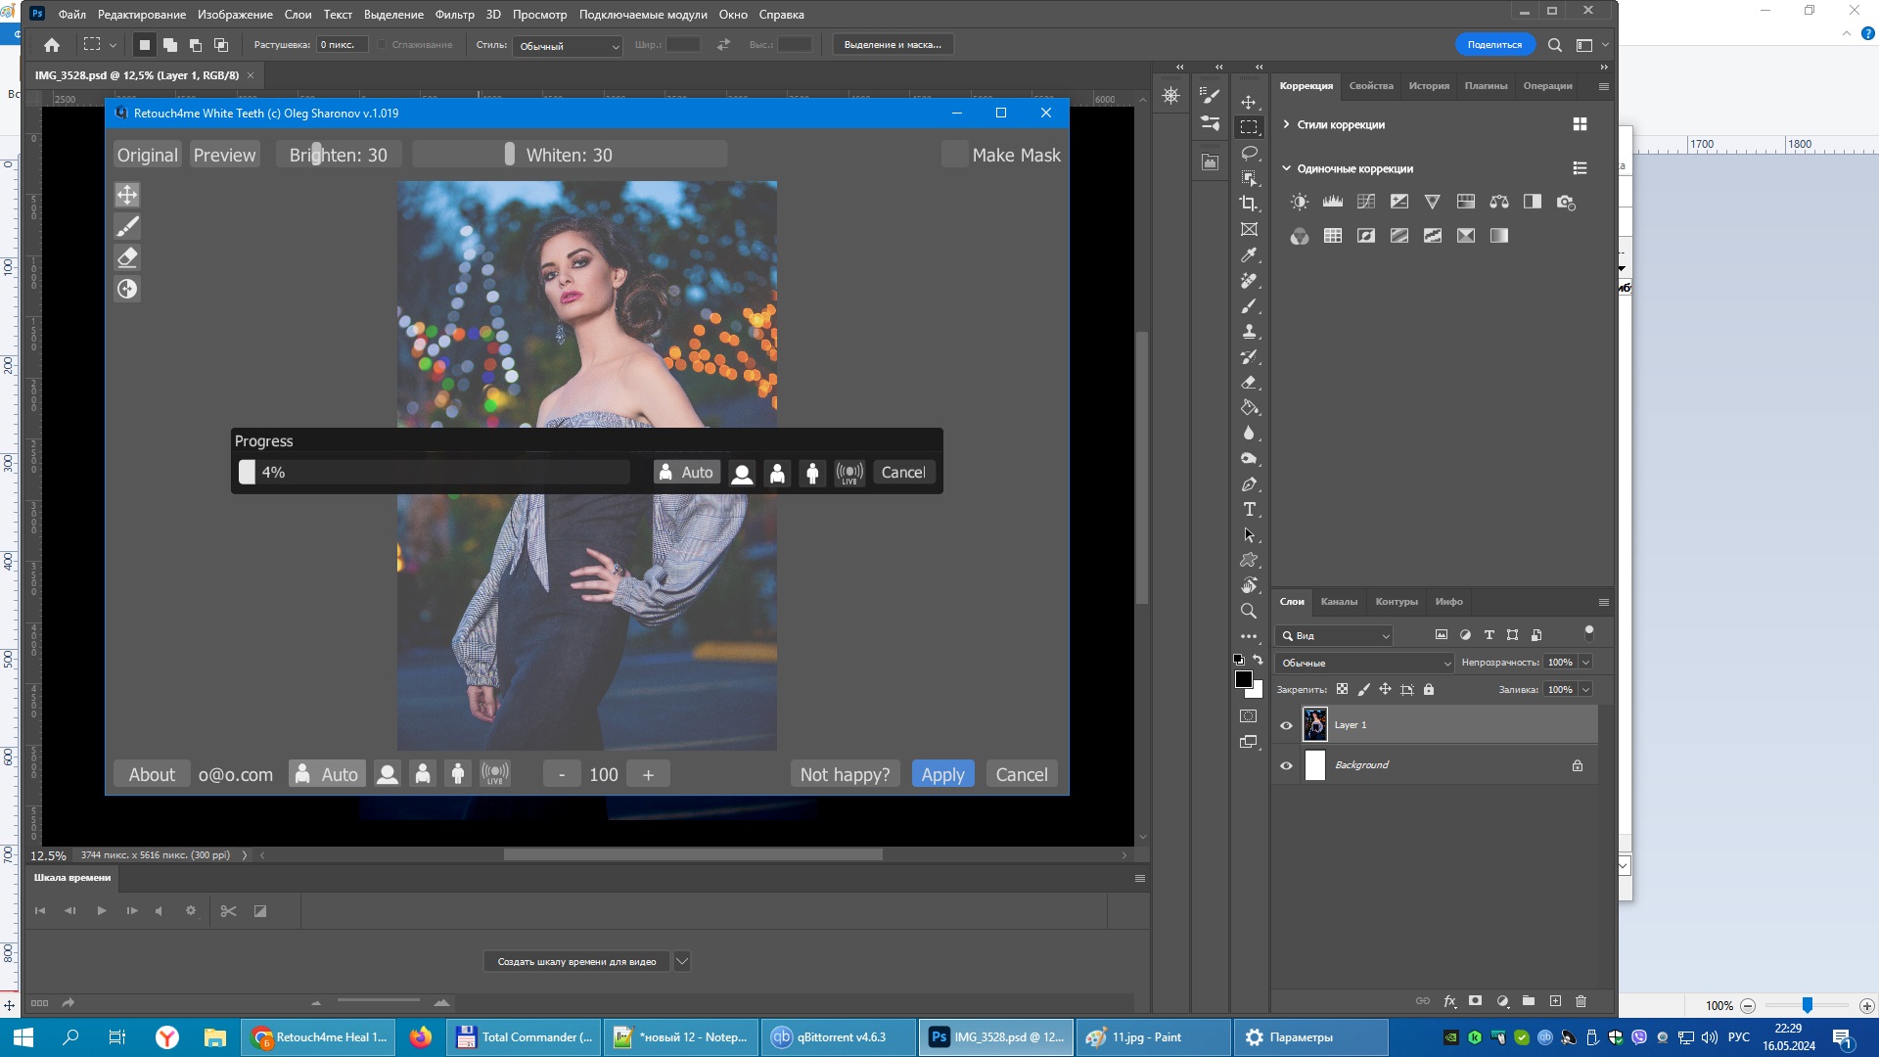The height and width of the screenshot is (1057, 1879).
Task: Enable the Make Mask checkbox
Action: [954, 155]
